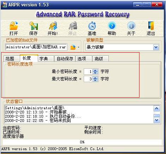Click the 已逝时间 label
The width and height of the screenshot is (166, 154).
pos(12,132)
